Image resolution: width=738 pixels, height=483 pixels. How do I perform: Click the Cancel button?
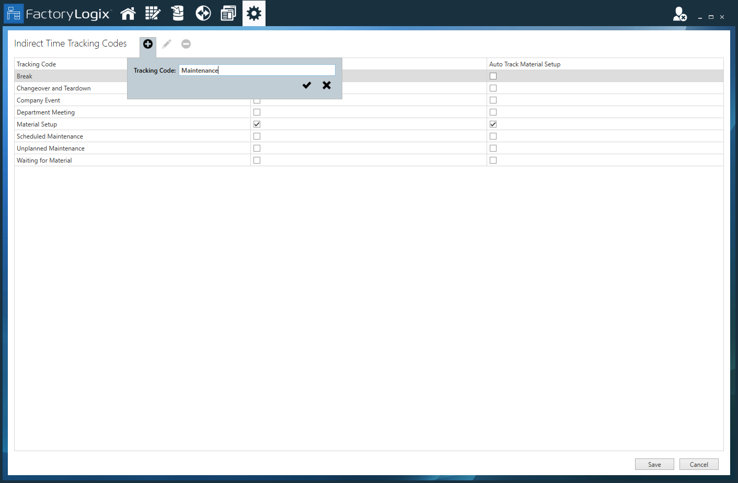coord(699,464)
